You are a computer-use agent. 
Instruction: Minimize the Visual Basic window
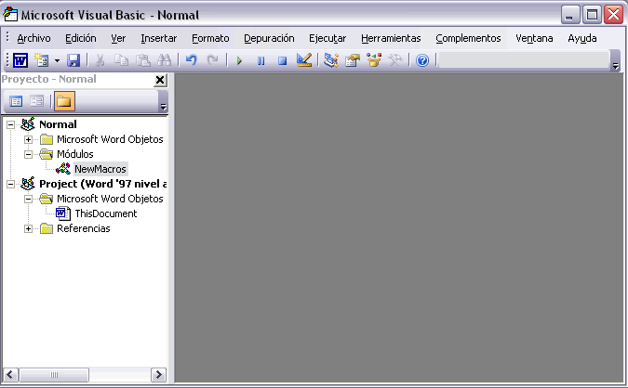click(x=570, y=15)
